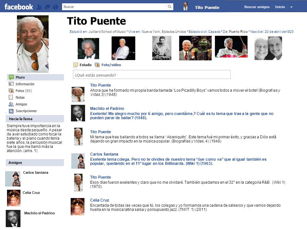Click Estado civil: Casado link
This screenshot has width=307, height=230.
(204, 32)
